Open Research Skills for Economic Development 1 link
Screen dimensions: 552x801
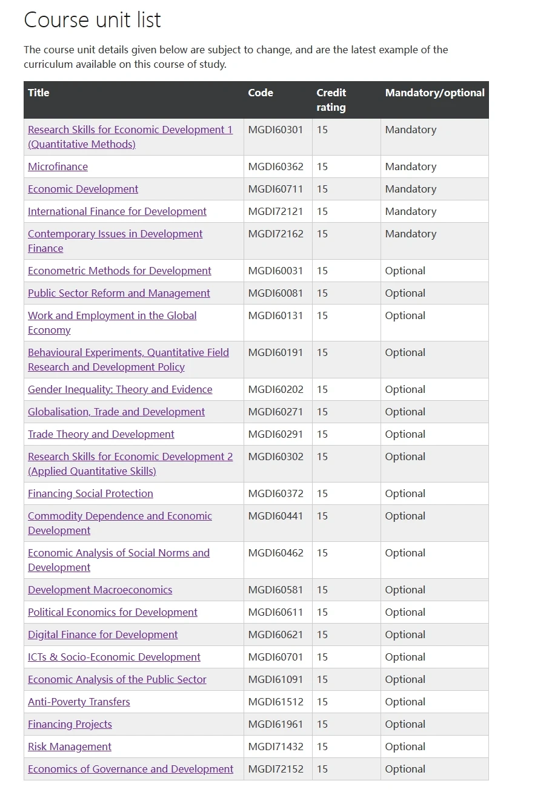click(130, 137)
